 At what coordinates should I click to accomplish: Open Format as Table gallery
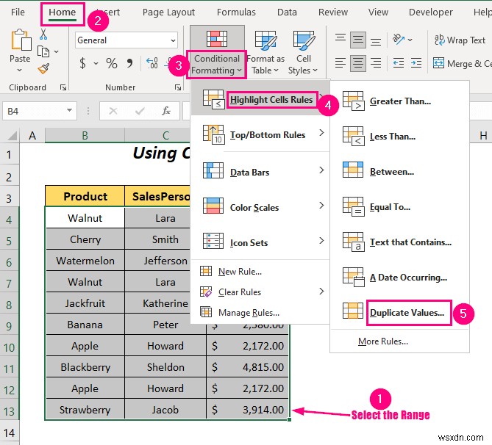pyautogui.click(x=265, y=53)
